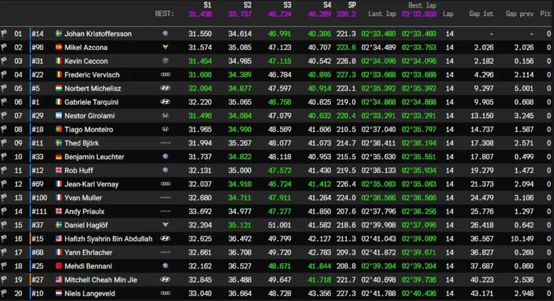Viewport: 554px width, 301px height.
Task: Select driver name Yvan Muller
Action: 83,198
